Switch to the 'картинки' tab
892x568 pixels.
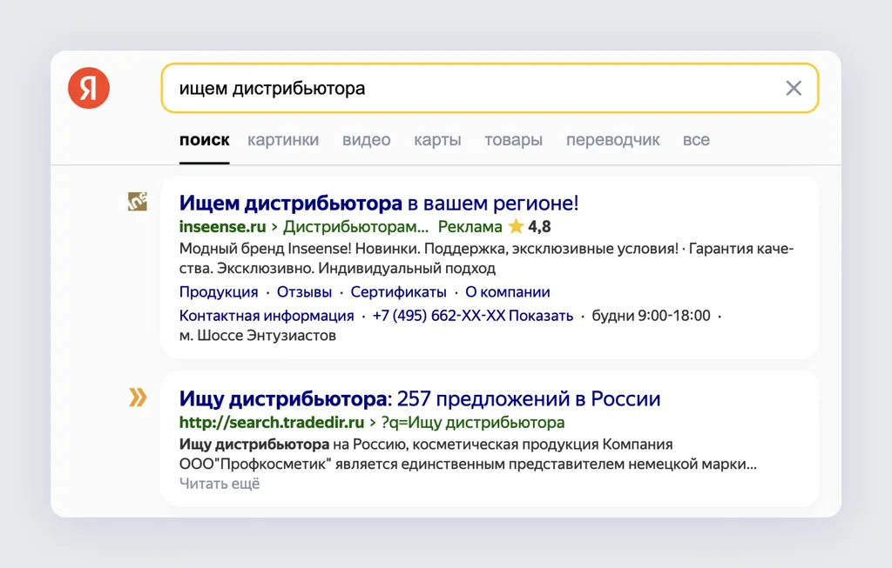point(283,140)
